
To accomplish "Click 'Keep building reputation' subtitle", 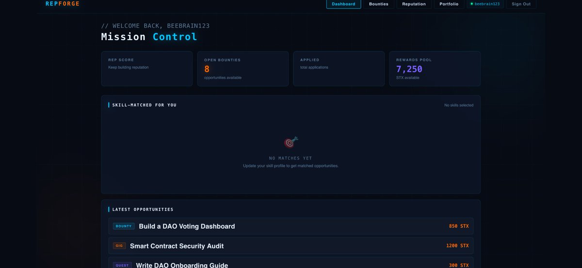I will coord(129,67).
